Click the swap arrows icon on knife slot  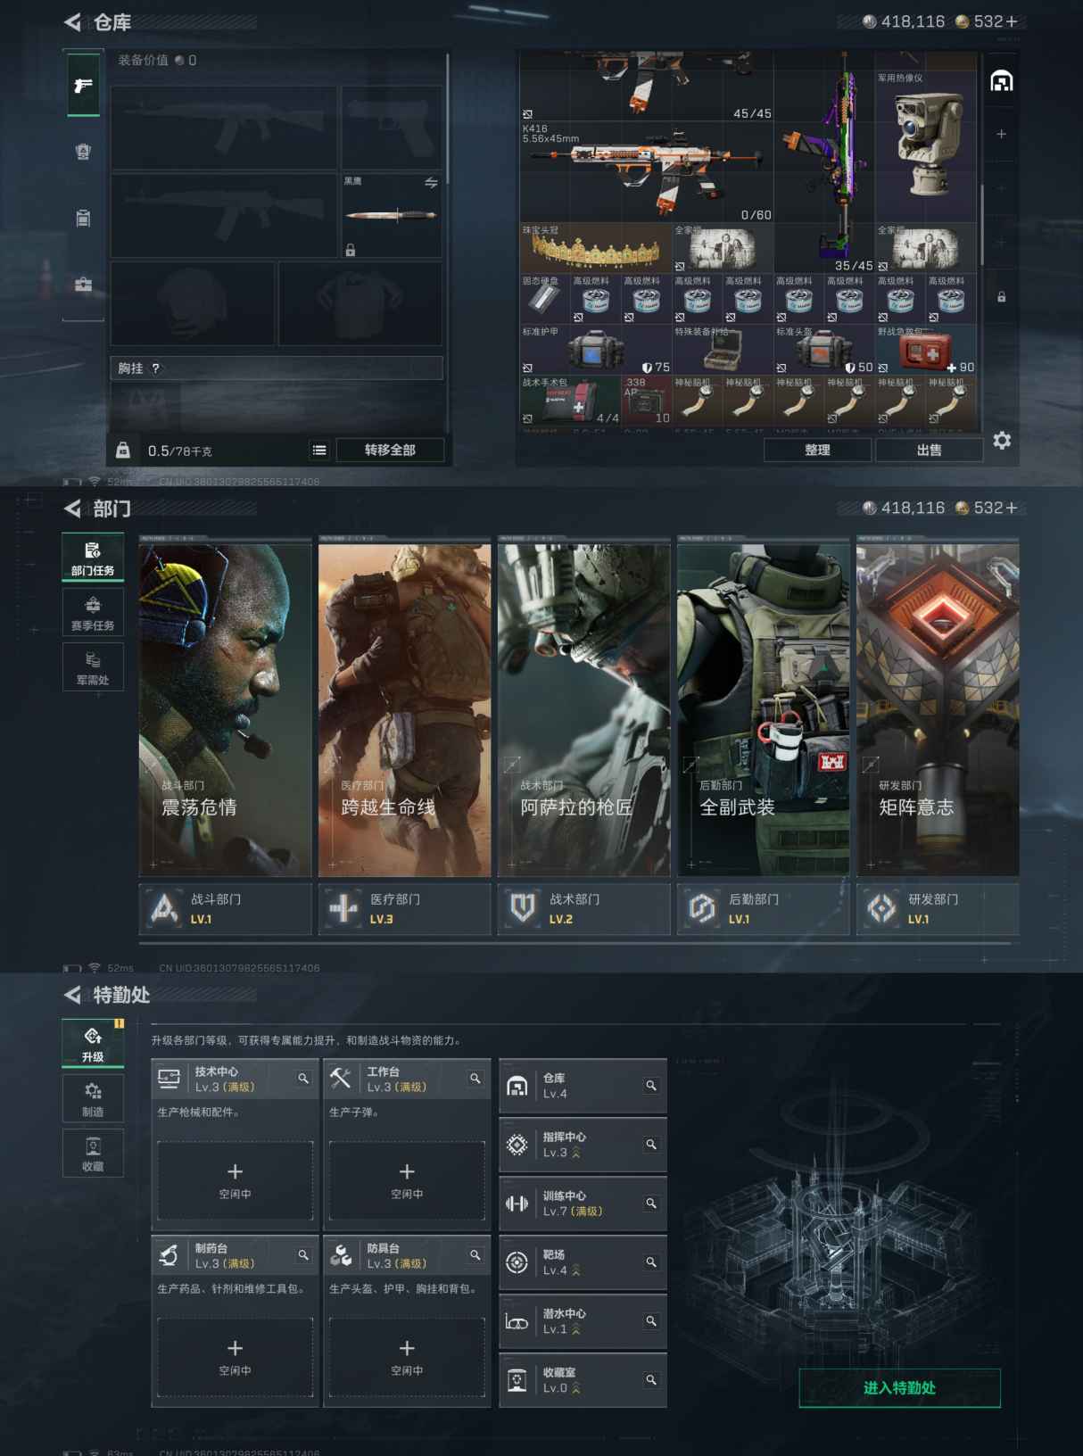[431, 182]
